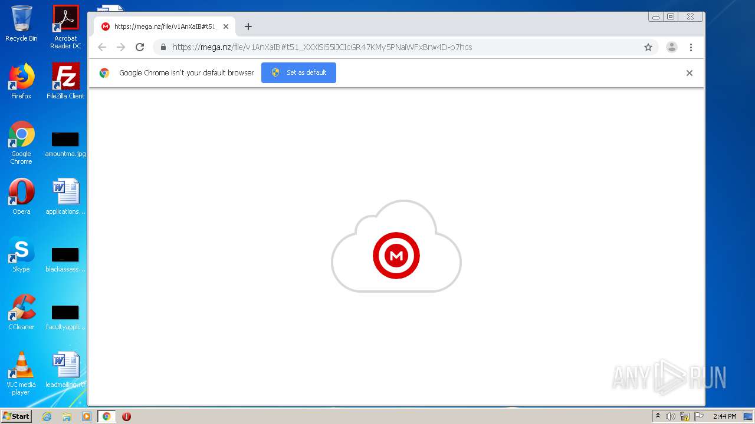Minimize the Chrome window

tap(655, 17)
